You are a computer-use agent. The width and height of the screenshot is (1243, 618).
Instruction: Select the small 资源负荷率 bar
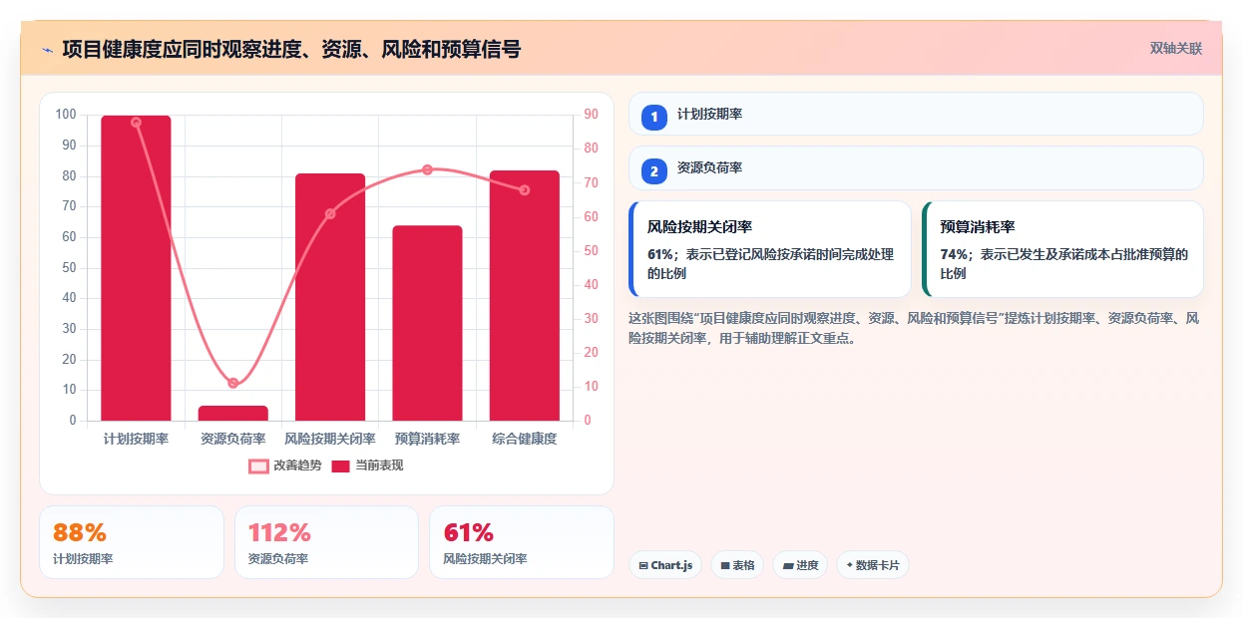click(x=233, y=413)
